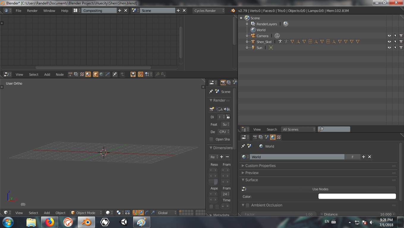Open the node editor type selector
Screen dimensions: 404x228
pos(7,74)
